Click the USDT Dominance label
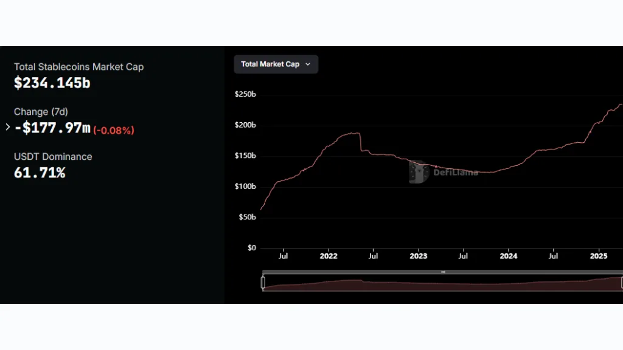 pyautogui.click(x=53, y=157)
